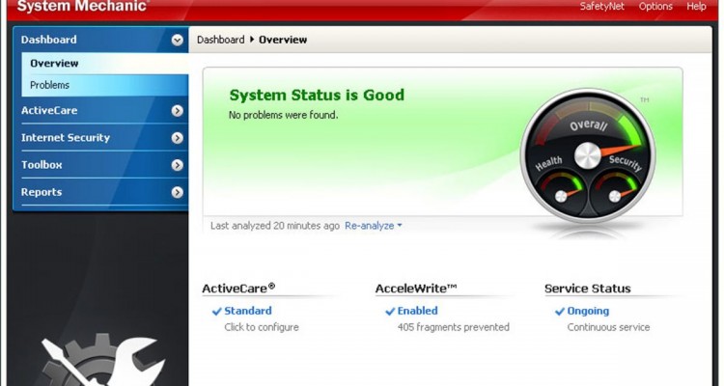
Task: Click the Overall gauge dial
Action: point(588,155)
